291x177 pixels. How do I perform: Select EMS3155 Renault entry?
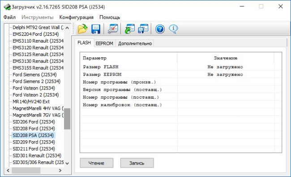click(38, 68)
